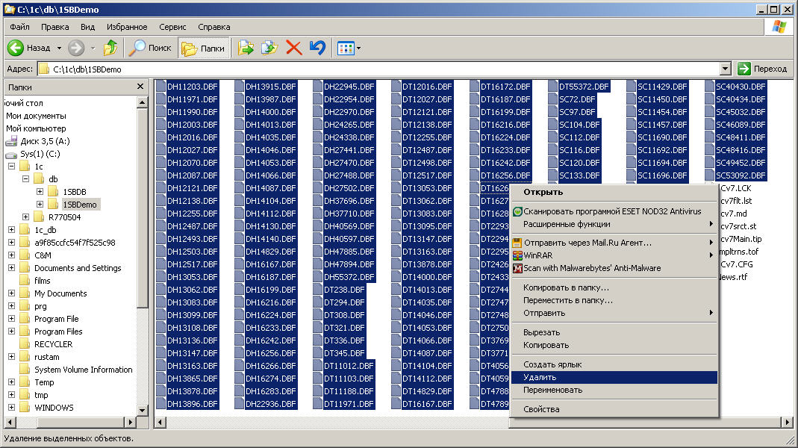The width and height of the screenshot is (798, 448).
Task: Select the Program Files folder in the tree
Action: 58,332
